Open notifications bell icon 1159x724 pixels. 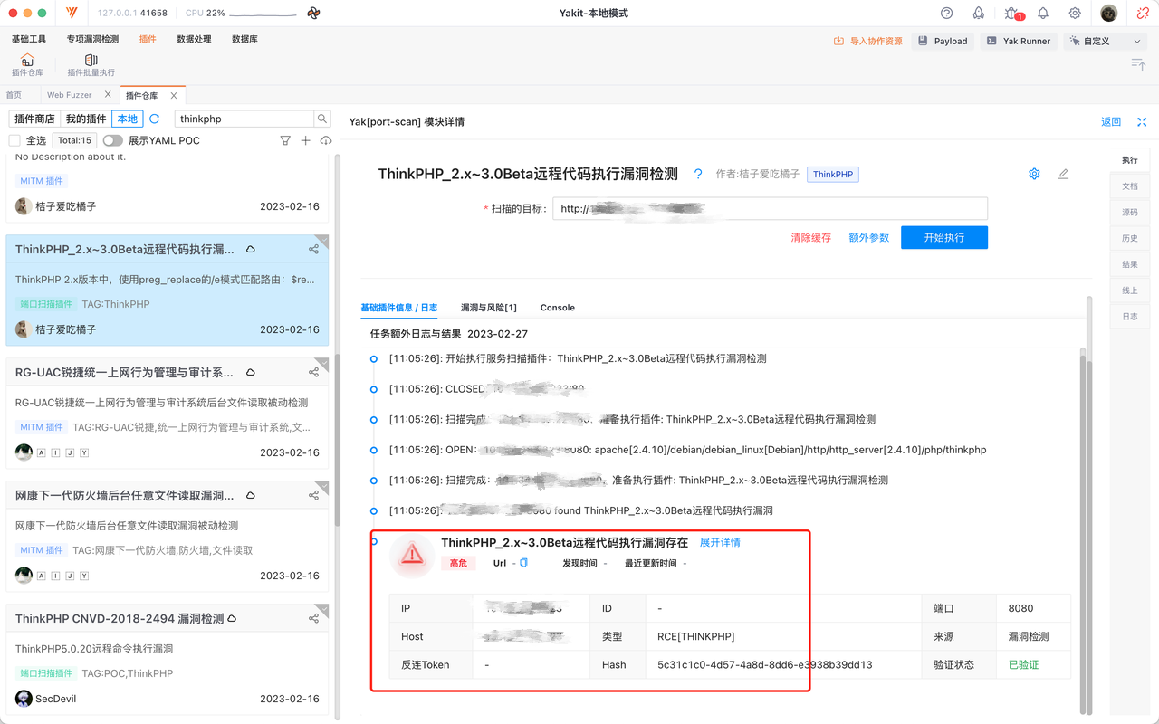(x=1043, y=13)
